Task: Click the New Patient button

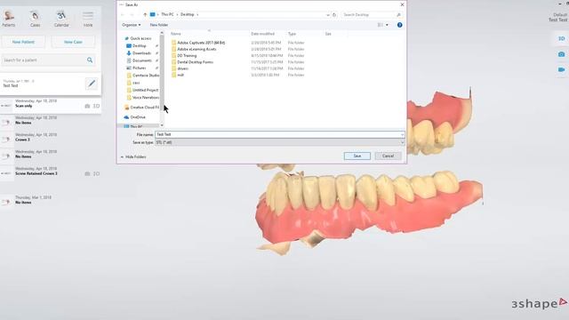Action: click(23, 42)
